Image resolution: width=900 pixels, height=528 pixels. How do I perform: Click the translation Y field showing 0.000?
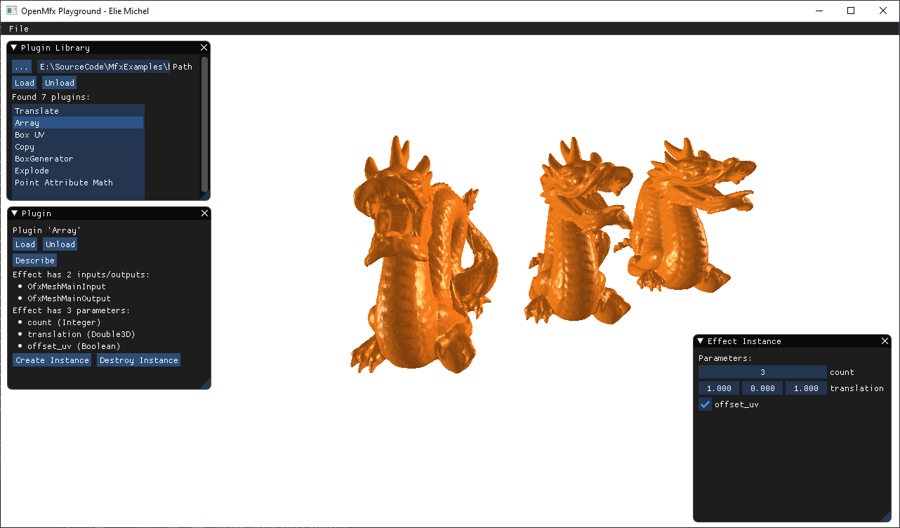point(762,388)
